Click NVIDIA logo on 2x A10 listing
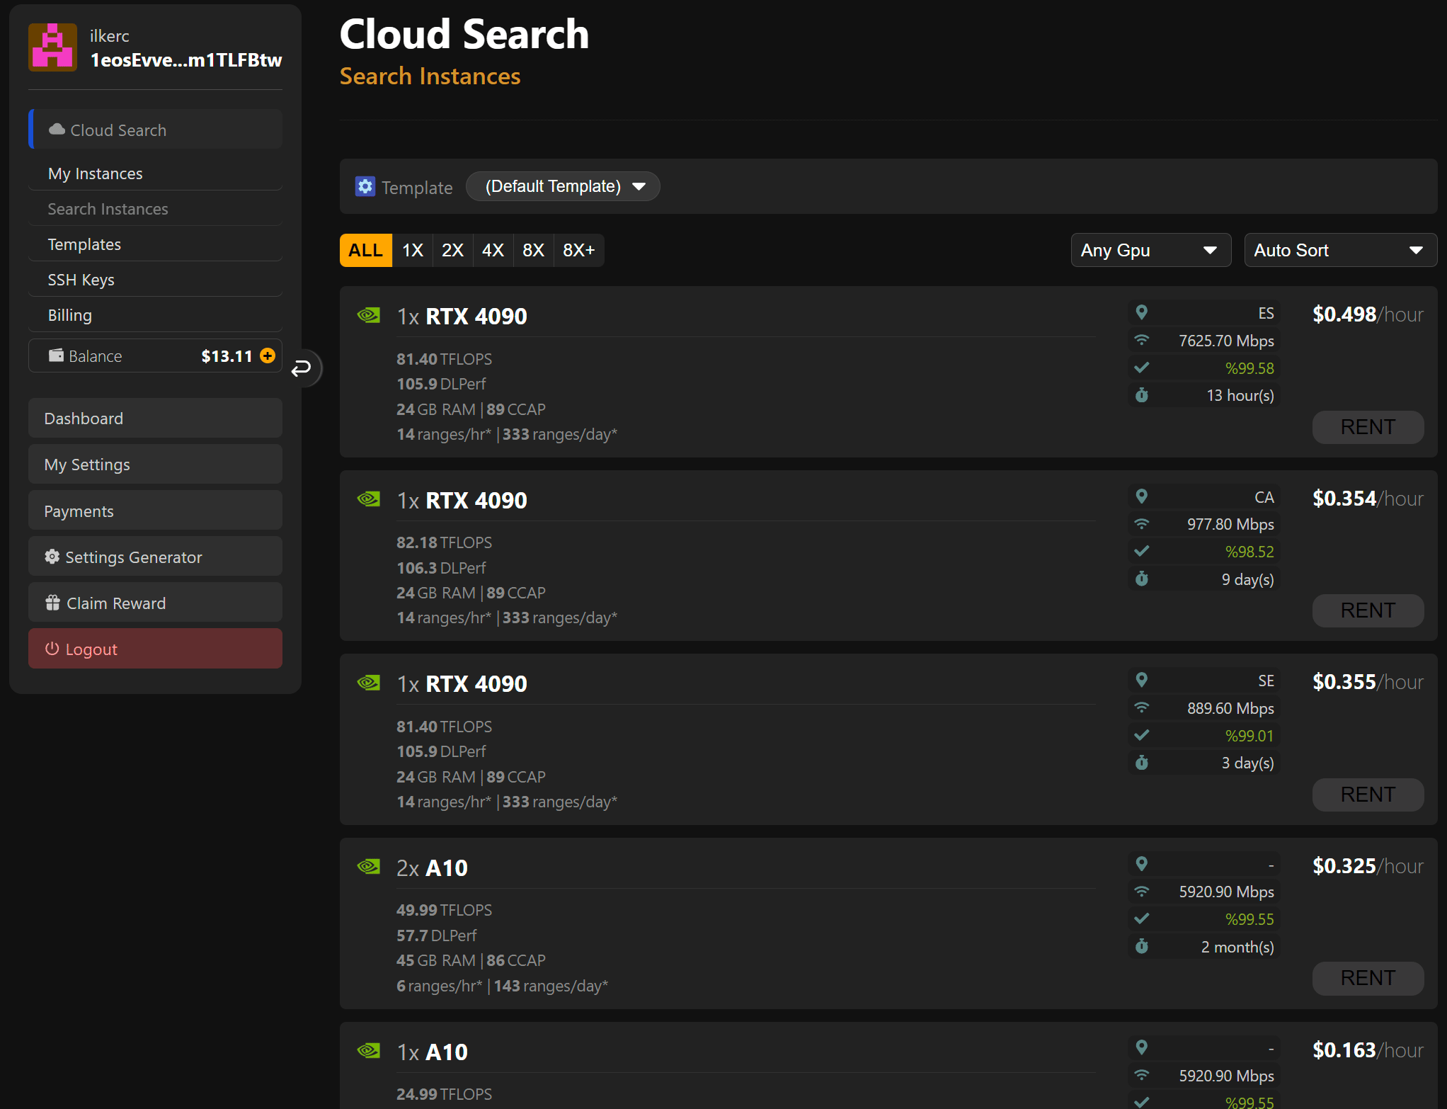 (369, 866)
